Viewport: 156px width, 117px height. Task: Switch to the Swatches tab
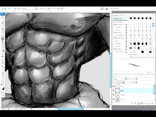pos(116,16)
